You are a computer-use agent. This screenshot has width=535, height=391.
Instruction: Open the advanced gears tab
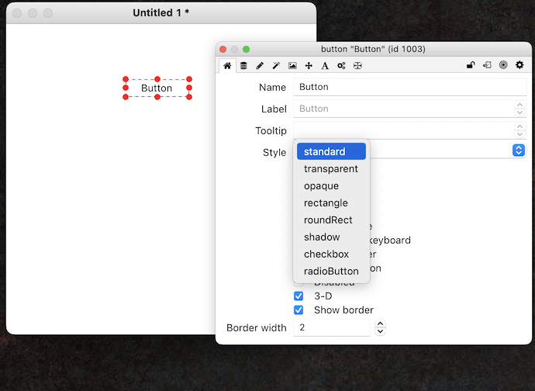341,66
